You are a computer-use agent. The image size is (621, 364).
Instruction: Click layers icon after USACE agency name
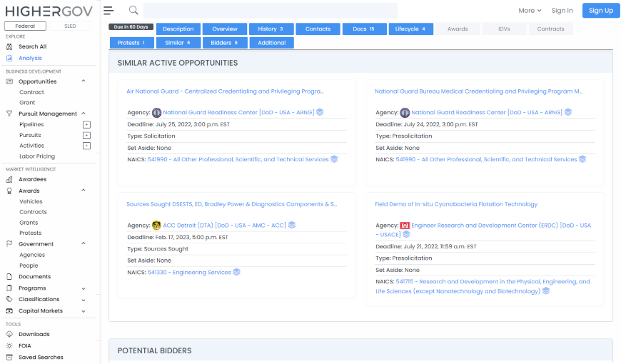point(406,235)
